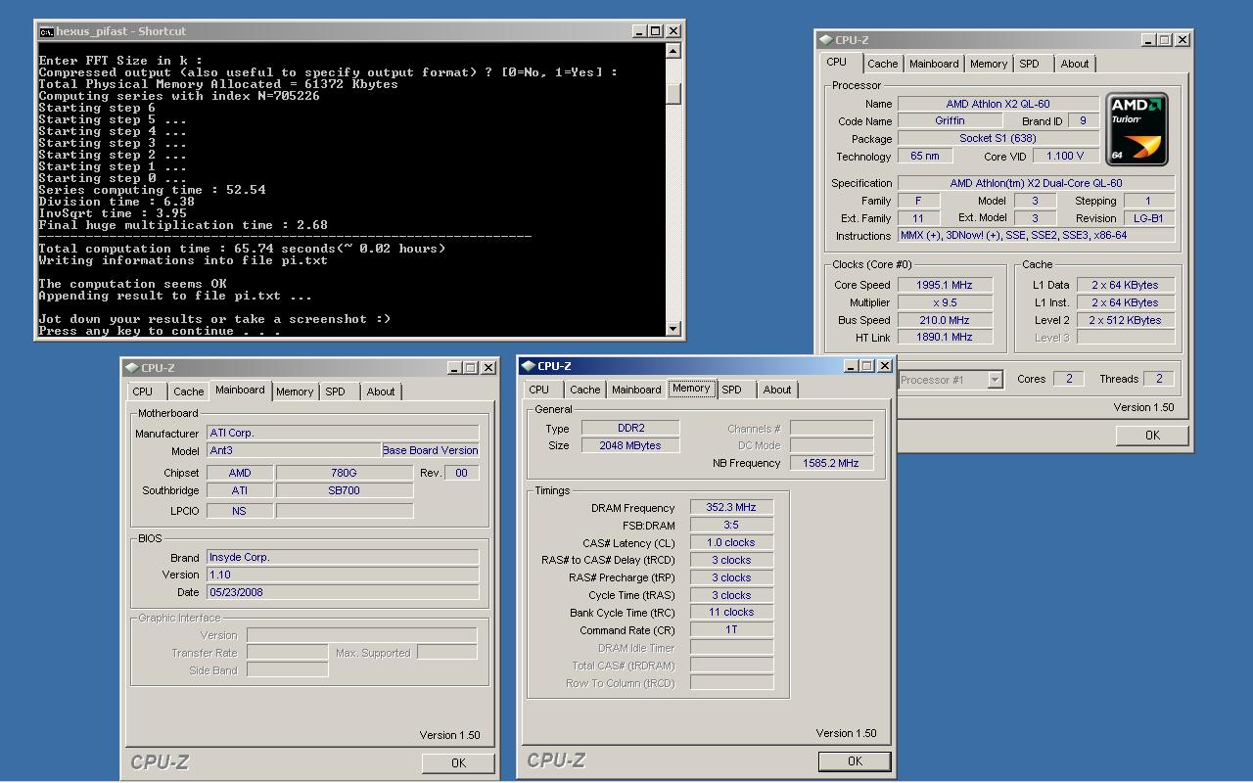Screen dimensions: 1253x783
Task: Switch to Cache tab in CPU window
Action: click(882, 64)
